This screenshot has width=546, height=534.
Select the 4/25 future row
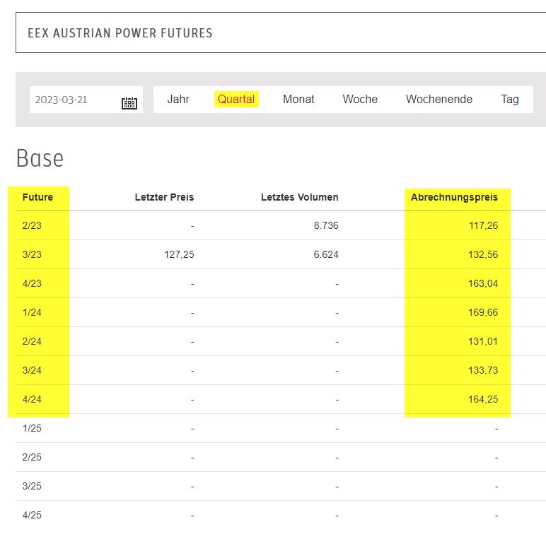click(x=281, y=515)
